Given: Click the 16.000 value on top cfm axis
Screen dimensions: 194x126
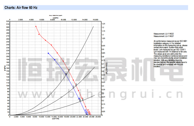Looking at the screenshot, I should tap(95, 19).
